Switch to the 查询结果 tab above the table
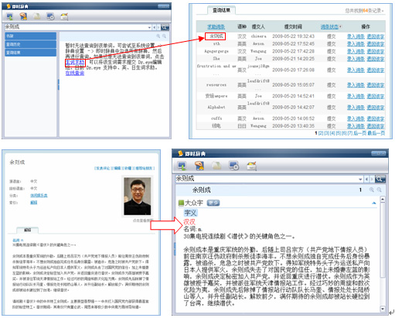The height and width of the screenshot is (318, 395). coord(221,10)
